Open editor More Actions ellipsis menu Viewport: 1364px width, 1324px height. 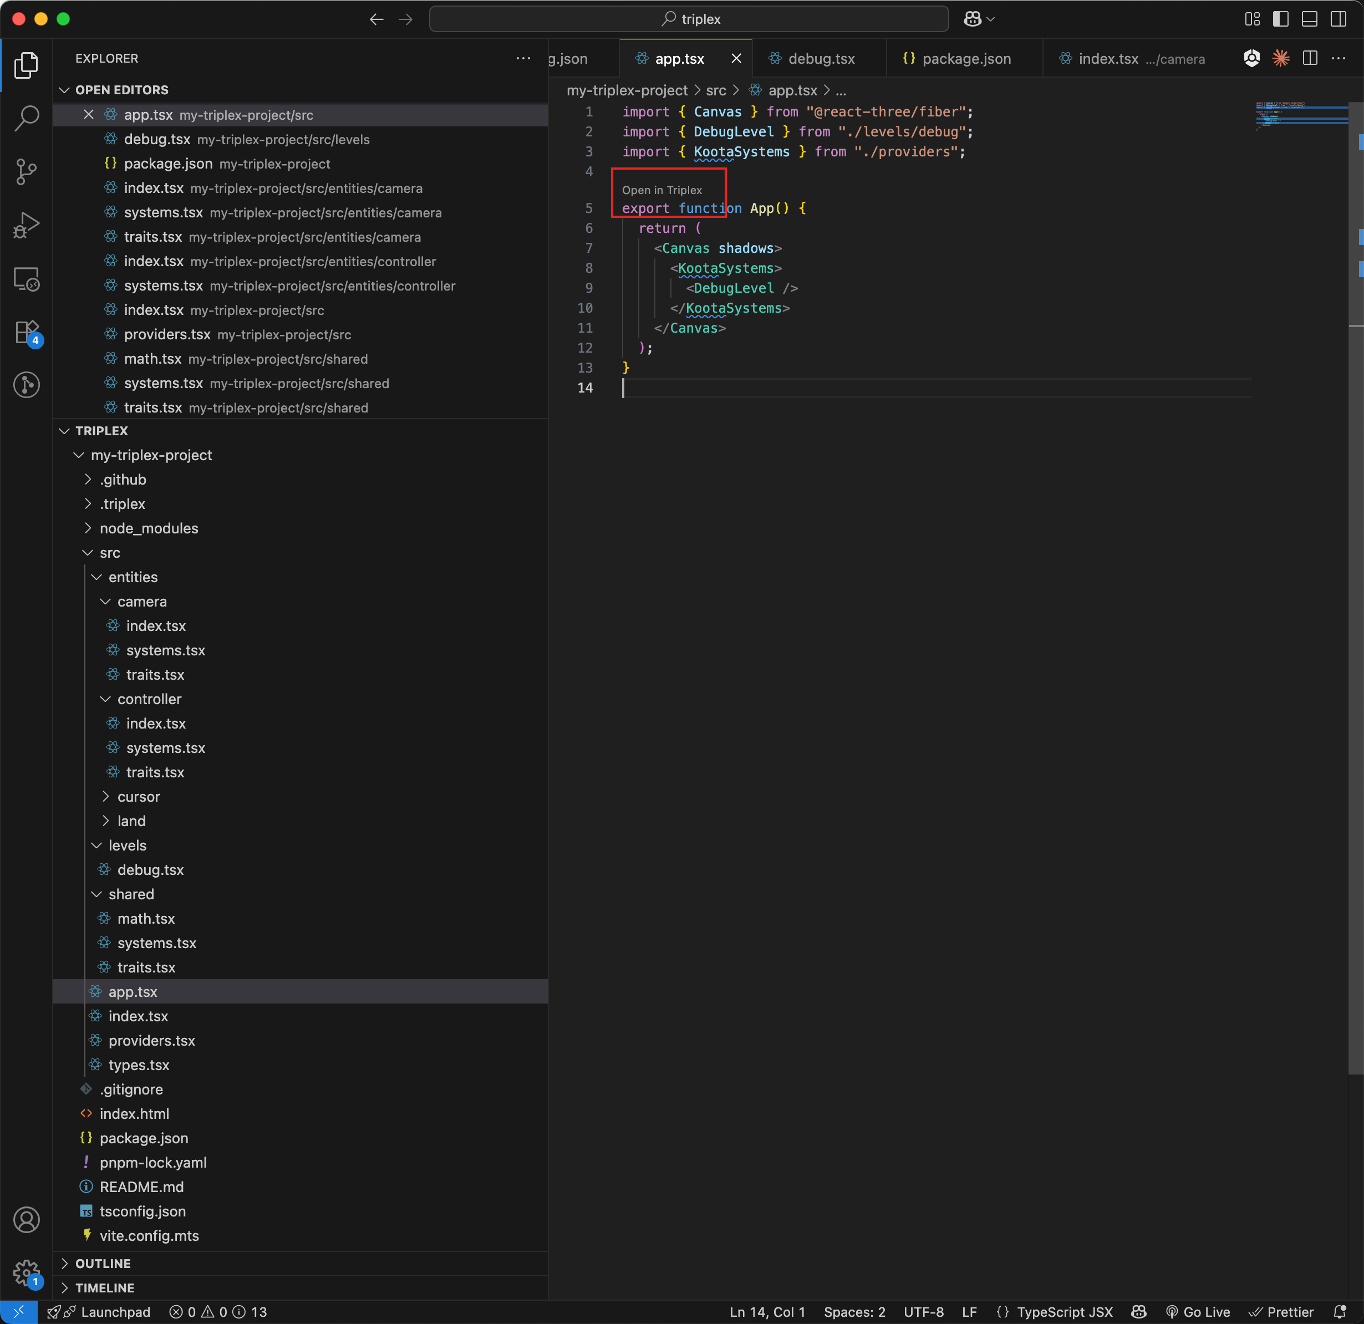(1338, 58)
